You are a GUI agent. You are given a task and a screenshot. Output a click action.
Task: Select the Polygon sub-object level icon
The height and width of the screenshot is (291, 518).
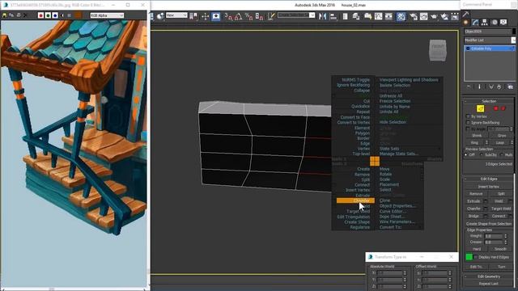[496, 108]
